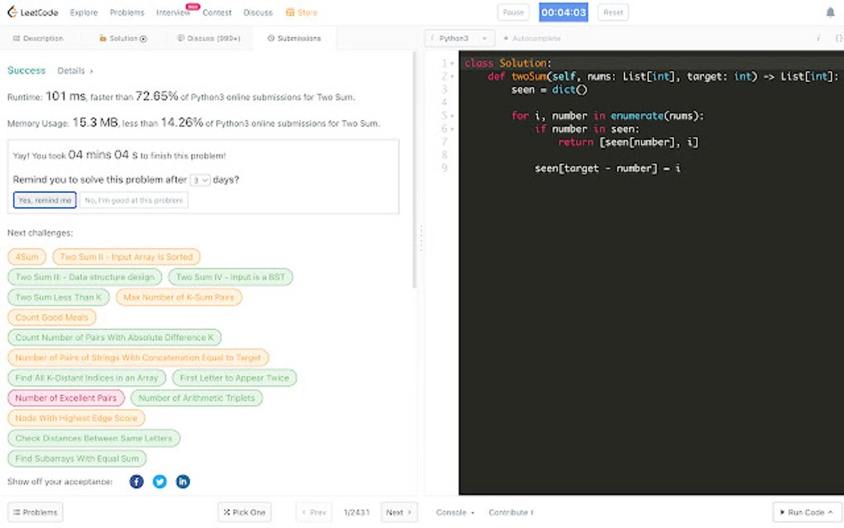This screenshot has height=528, width=844.
Task: Click Yes, remind me for the reminder
Action: click(44, 199)
